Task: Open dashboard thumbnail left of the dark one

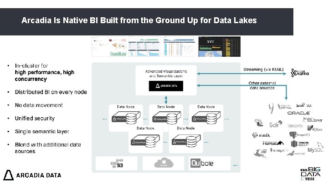Action: 179,46
